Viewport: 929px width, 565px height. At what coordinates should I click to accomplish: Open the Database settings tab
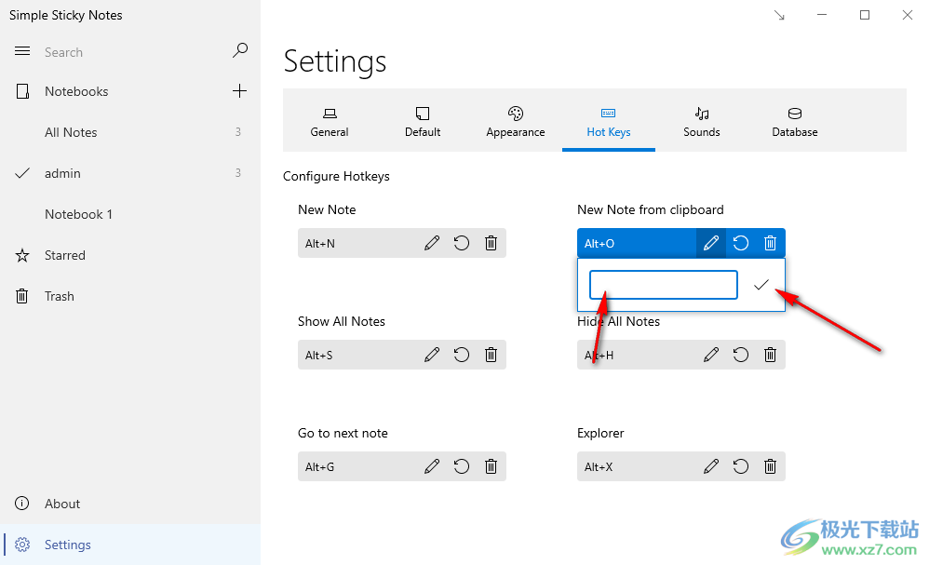tap(795, 122)
